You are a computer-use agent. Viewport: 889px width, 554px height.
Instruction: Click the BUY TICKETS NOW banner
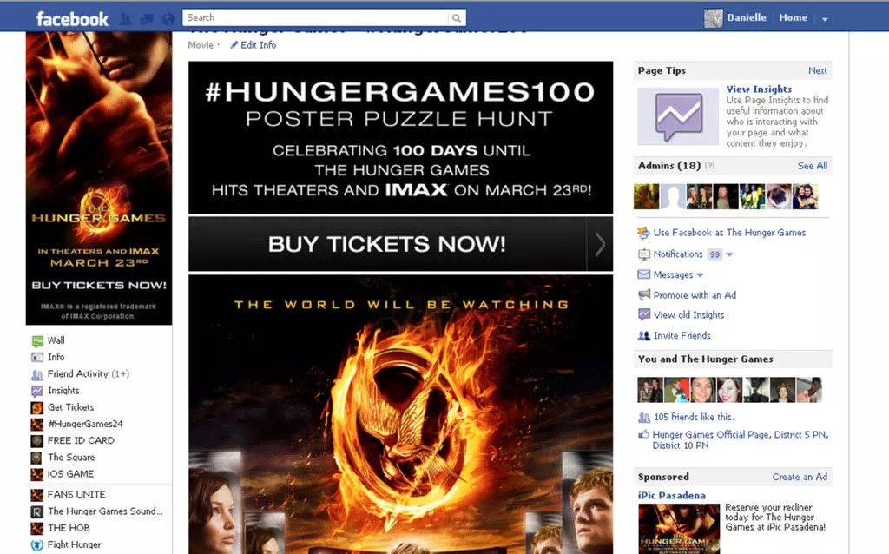pyautogui.click(x=400, y=244)
